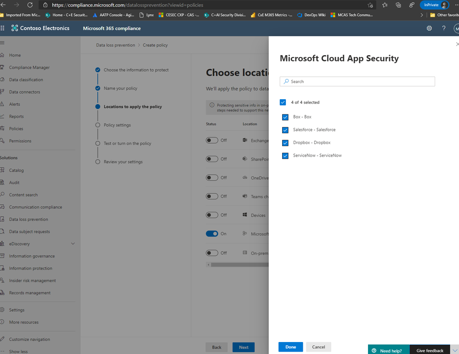This screenshot has height=354, width=459.
Task: Uncheck the ServiceNow - ServiceNow checkbox
Action: point(285,156)
